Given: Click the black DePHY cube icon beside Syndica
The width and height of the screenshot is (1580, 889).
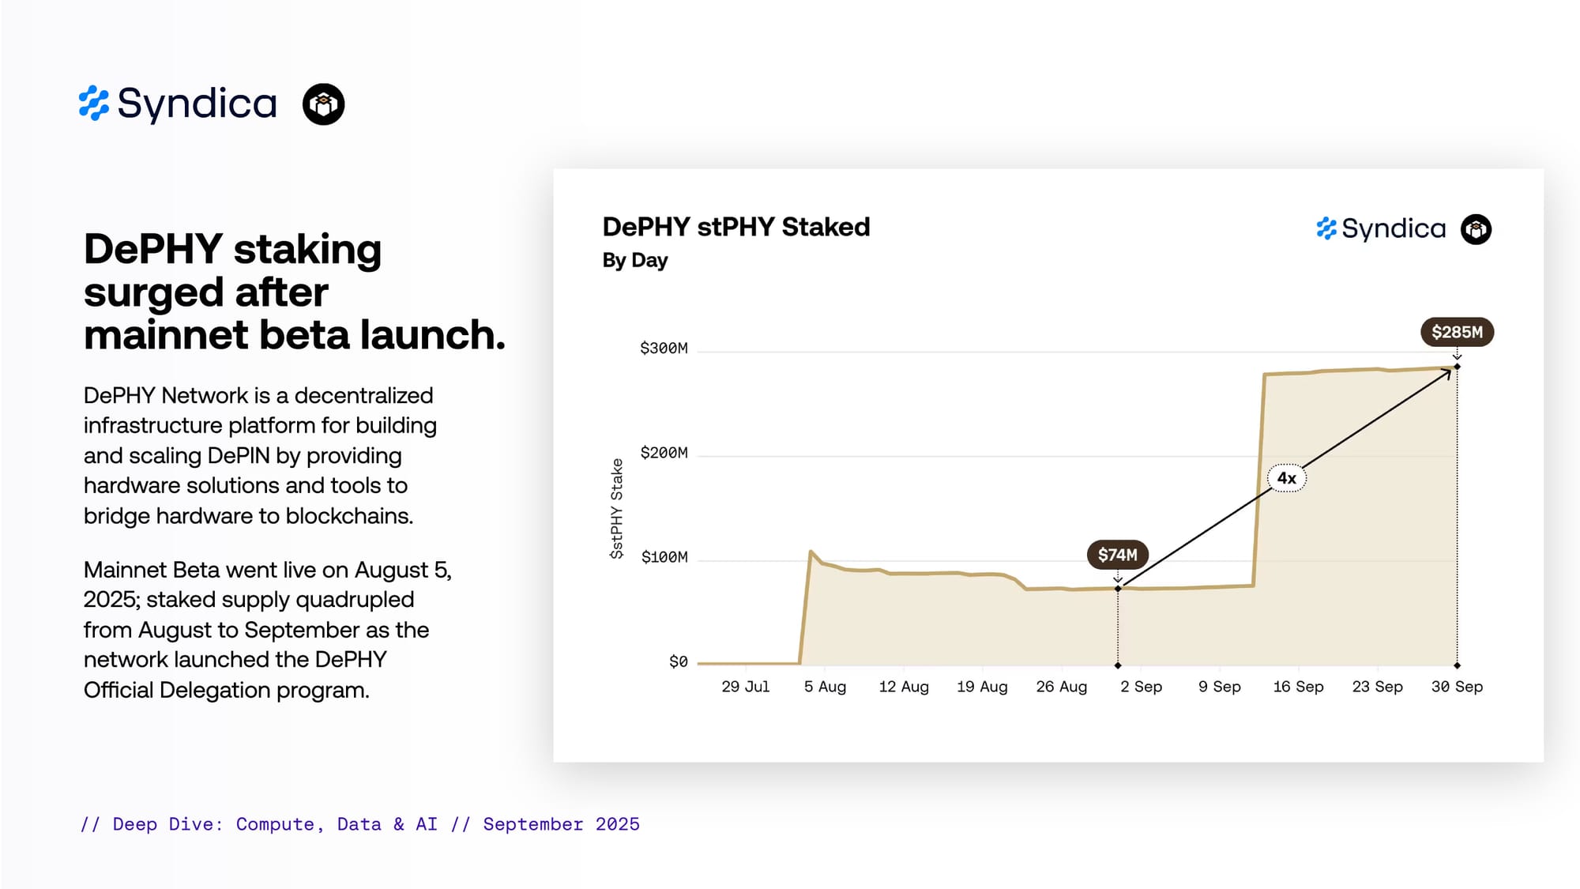Looking at the screenshot, I should 323,104.
